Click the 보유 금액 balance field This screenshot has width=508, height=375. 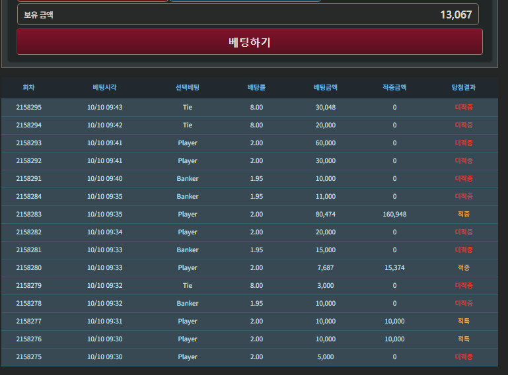(248, 15)
